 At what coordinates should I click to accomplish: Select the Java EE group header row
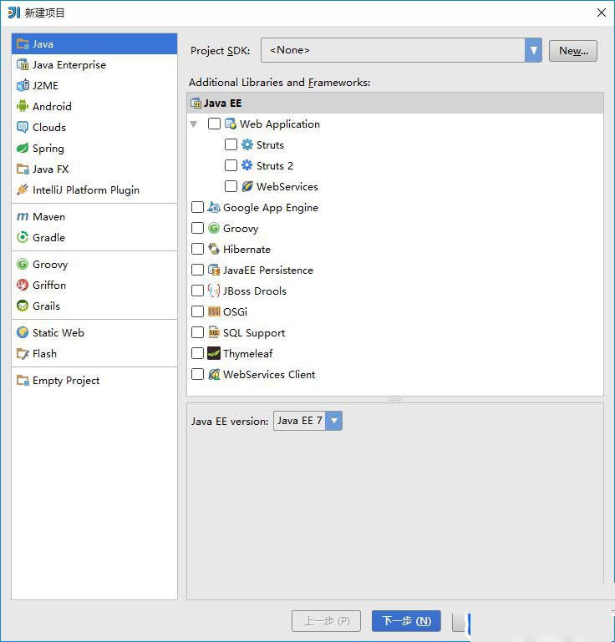point(395,103)
